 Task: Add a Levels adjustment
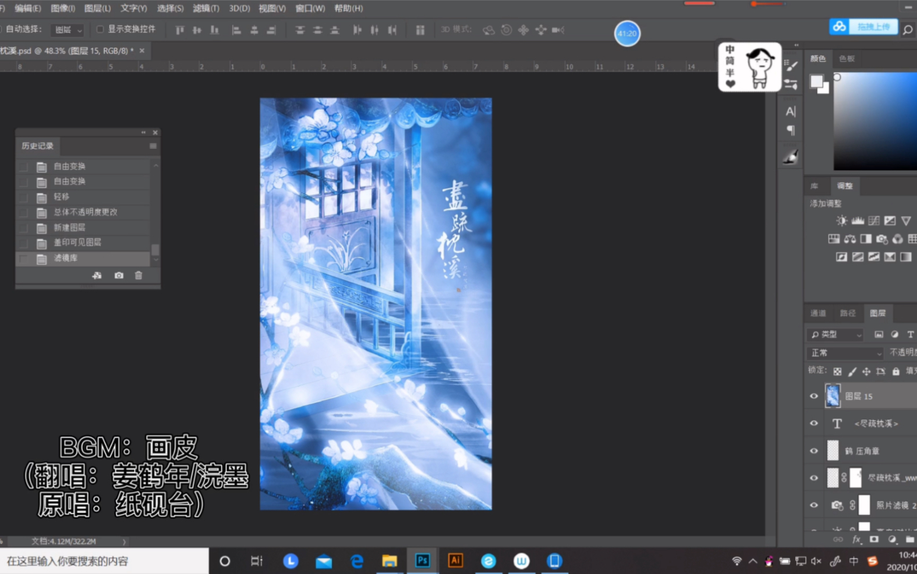(x=858, y=221)
